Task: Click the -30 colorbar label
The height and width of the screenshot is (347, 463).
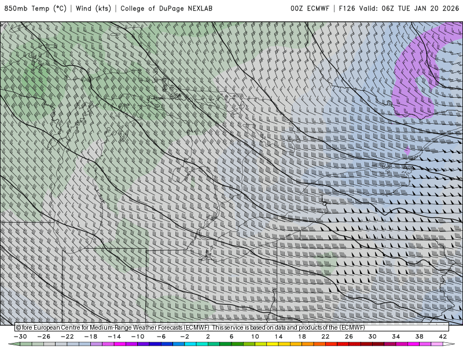Action: pos(20,337)
